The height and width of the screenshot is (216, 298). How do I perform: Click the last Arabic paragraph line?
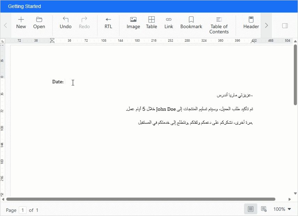tap(195, 123)
